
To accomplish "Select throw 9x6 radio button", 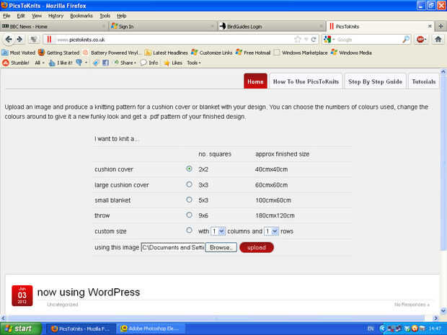I will click(x=189, y=215).
